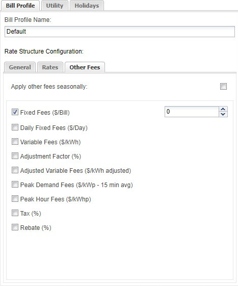This screenshot has width=238, height=286.
Task: Click the Bill Profile Name text field
Action: [120, 32]
